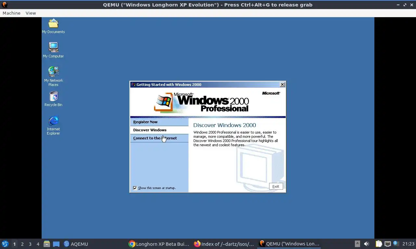This screenshot has width=416, height=249.
Task: Switch to workspace 1
Action: pos(14,244)
